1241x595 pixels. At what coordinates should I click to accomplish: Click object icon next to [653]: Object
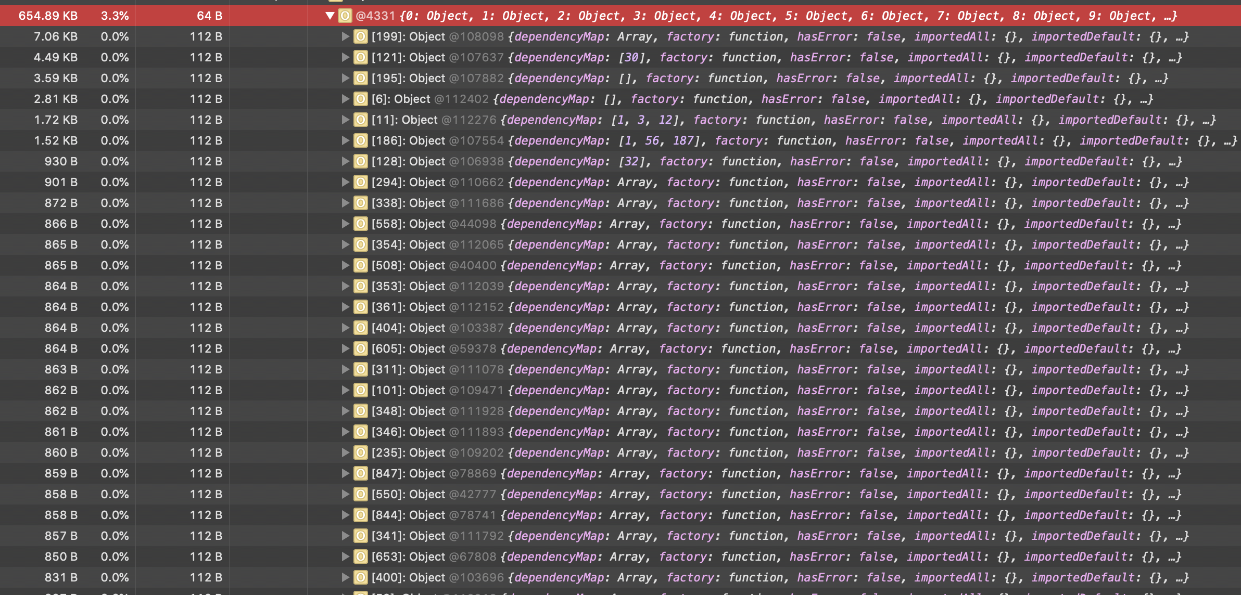coord(361,557)
